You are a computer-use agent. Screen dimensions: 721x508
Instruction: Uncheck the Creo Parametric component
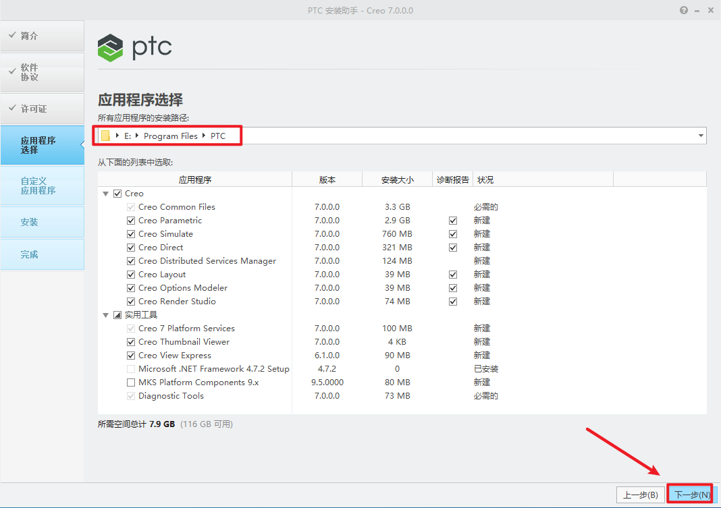click(x=130, y=220)
